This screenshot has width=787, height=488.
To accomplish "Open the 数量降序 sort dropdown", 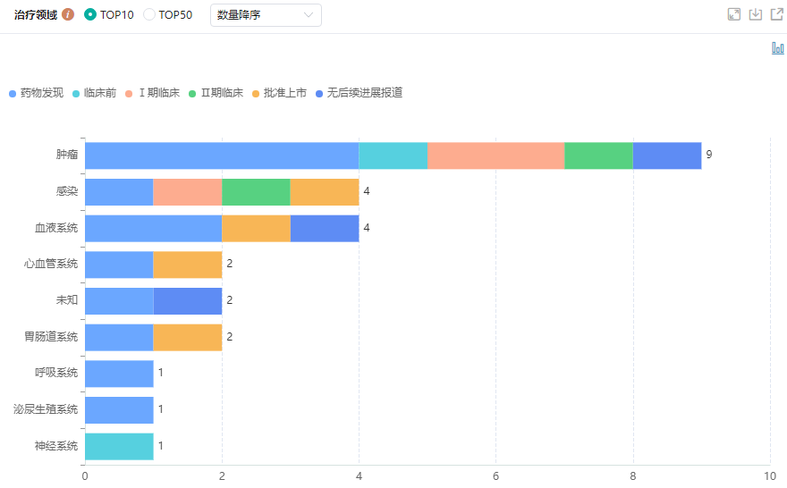I will (266, 14).
